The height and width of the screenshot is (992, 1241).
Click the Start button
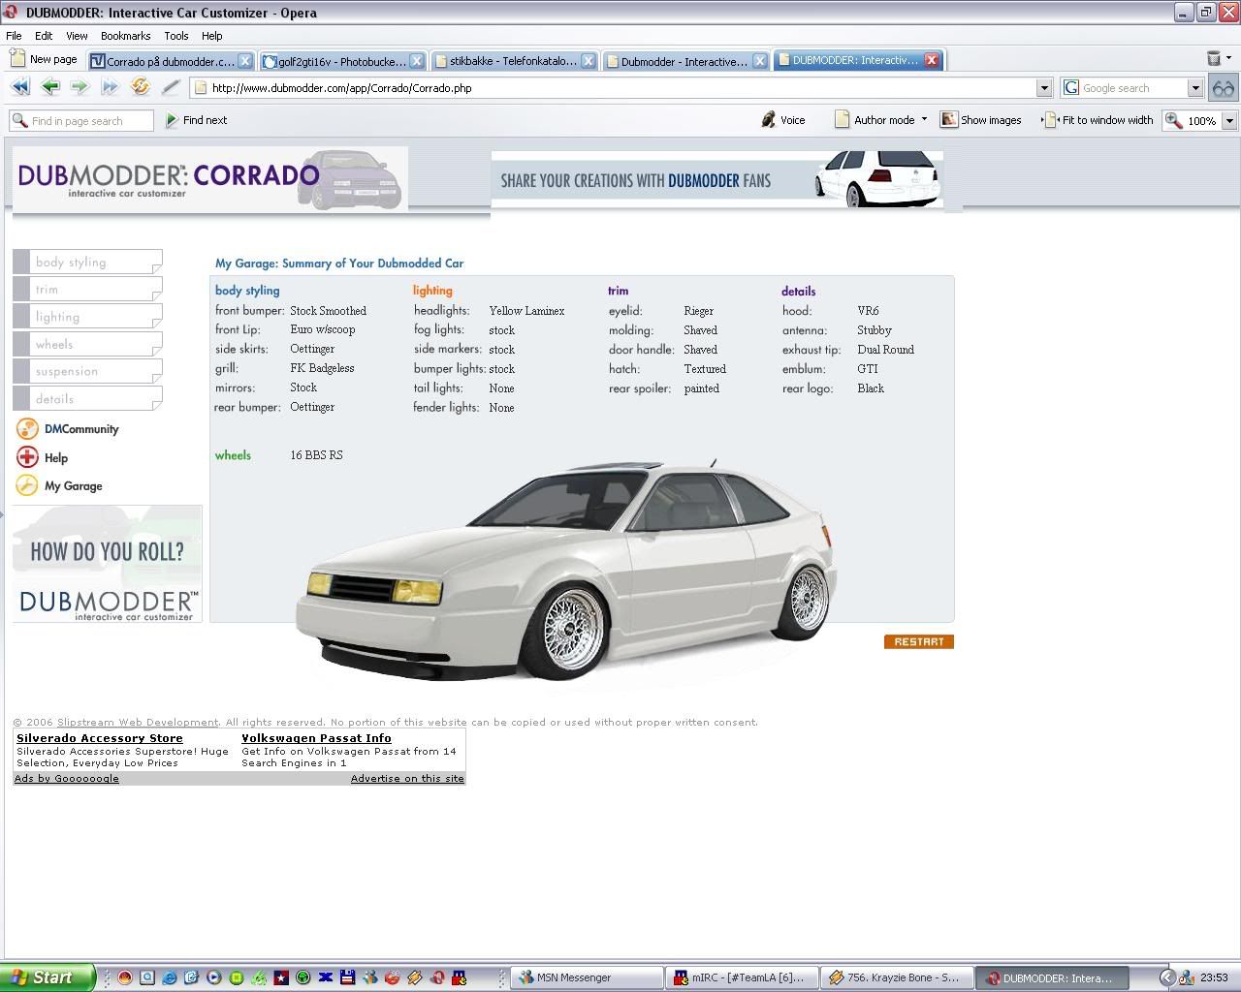pos(47,977)
